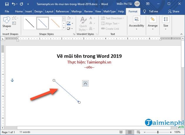Switch to the Home tab
The width and height of the screenshot is (185, 135).
tap(19, 11)
